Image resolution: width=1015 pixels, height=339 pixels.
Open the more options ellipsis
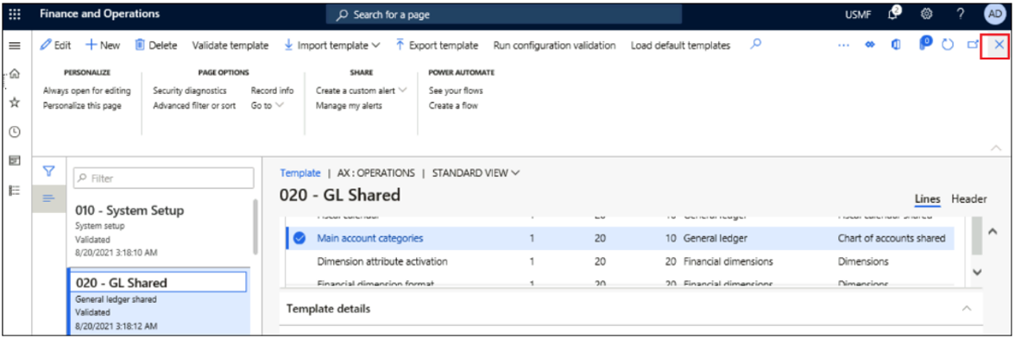point(842,45)
